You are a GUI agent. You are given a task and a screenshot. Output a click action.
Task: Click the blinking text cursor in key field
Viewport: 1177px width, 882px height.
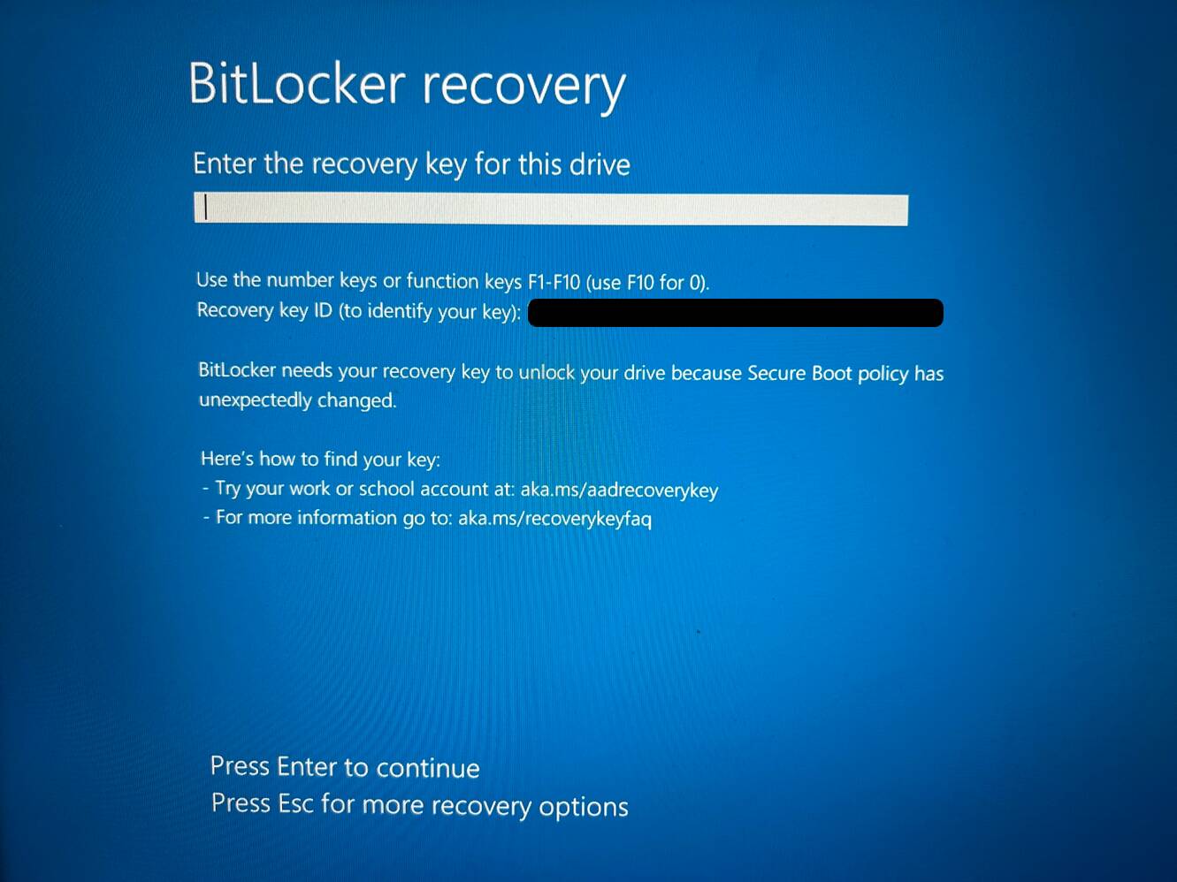[x=206, y=208]
